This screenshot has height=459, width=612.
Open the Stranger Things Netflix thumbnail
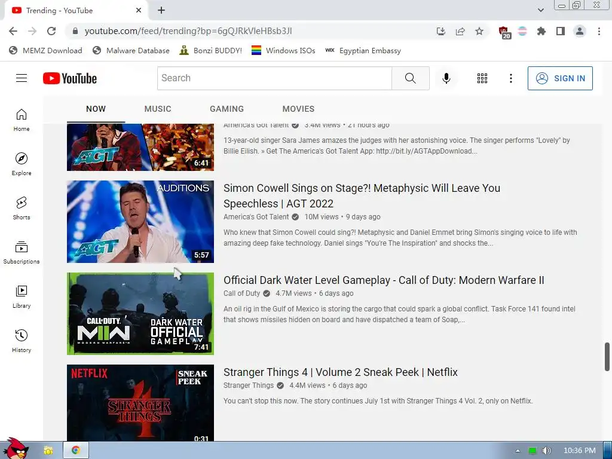(140, 403)
